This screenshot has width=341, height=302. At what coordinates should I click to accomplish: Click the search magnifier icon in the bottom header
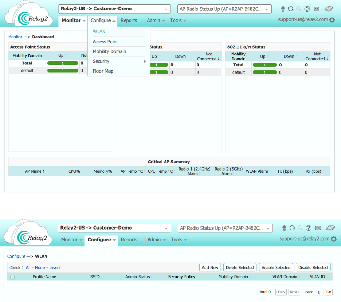[300, 228]
